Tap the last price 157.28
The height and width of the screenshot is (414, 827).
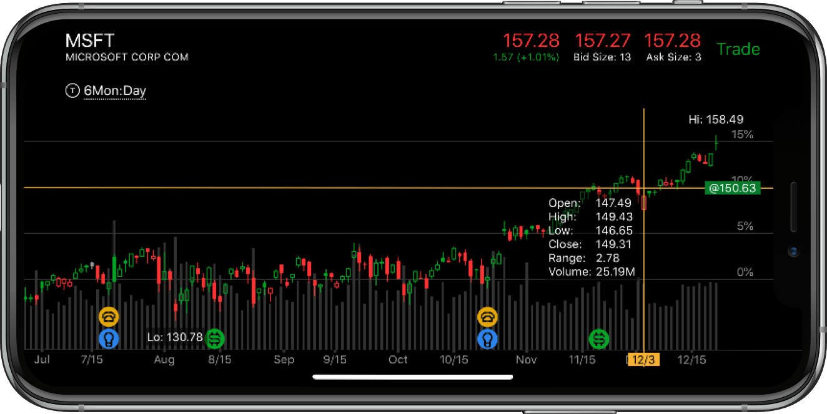(x=532, y=41)
